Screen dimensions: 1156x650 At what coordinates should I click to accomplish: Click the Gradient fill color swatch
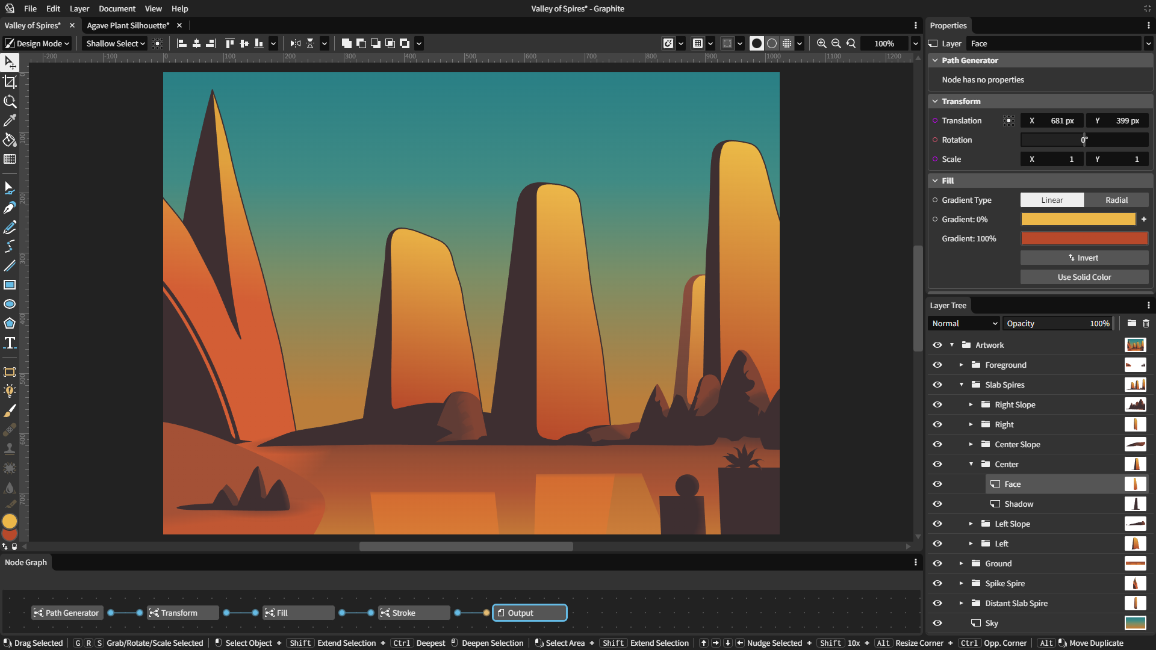[1077, 219]
